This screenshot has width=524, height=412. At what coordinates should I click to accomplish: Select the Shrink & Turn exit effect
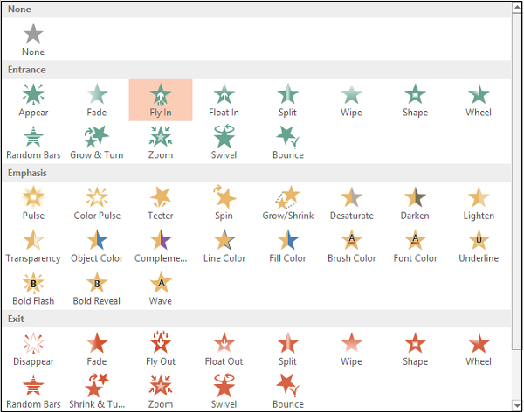97,391
